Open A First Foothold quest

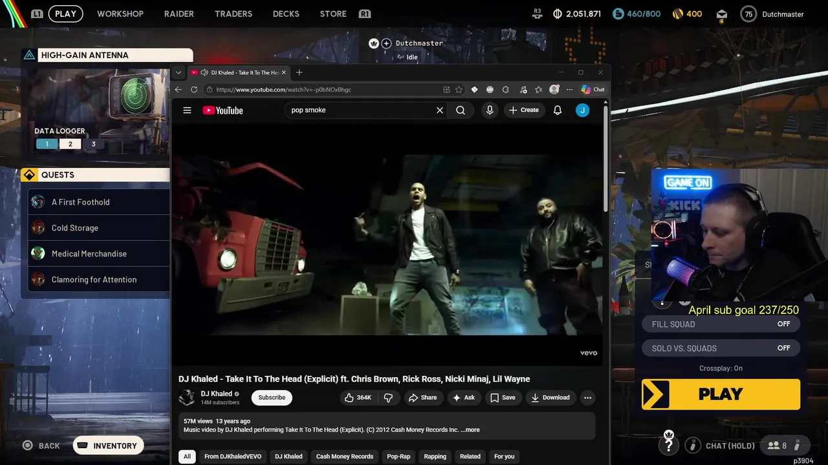(99, 202)
